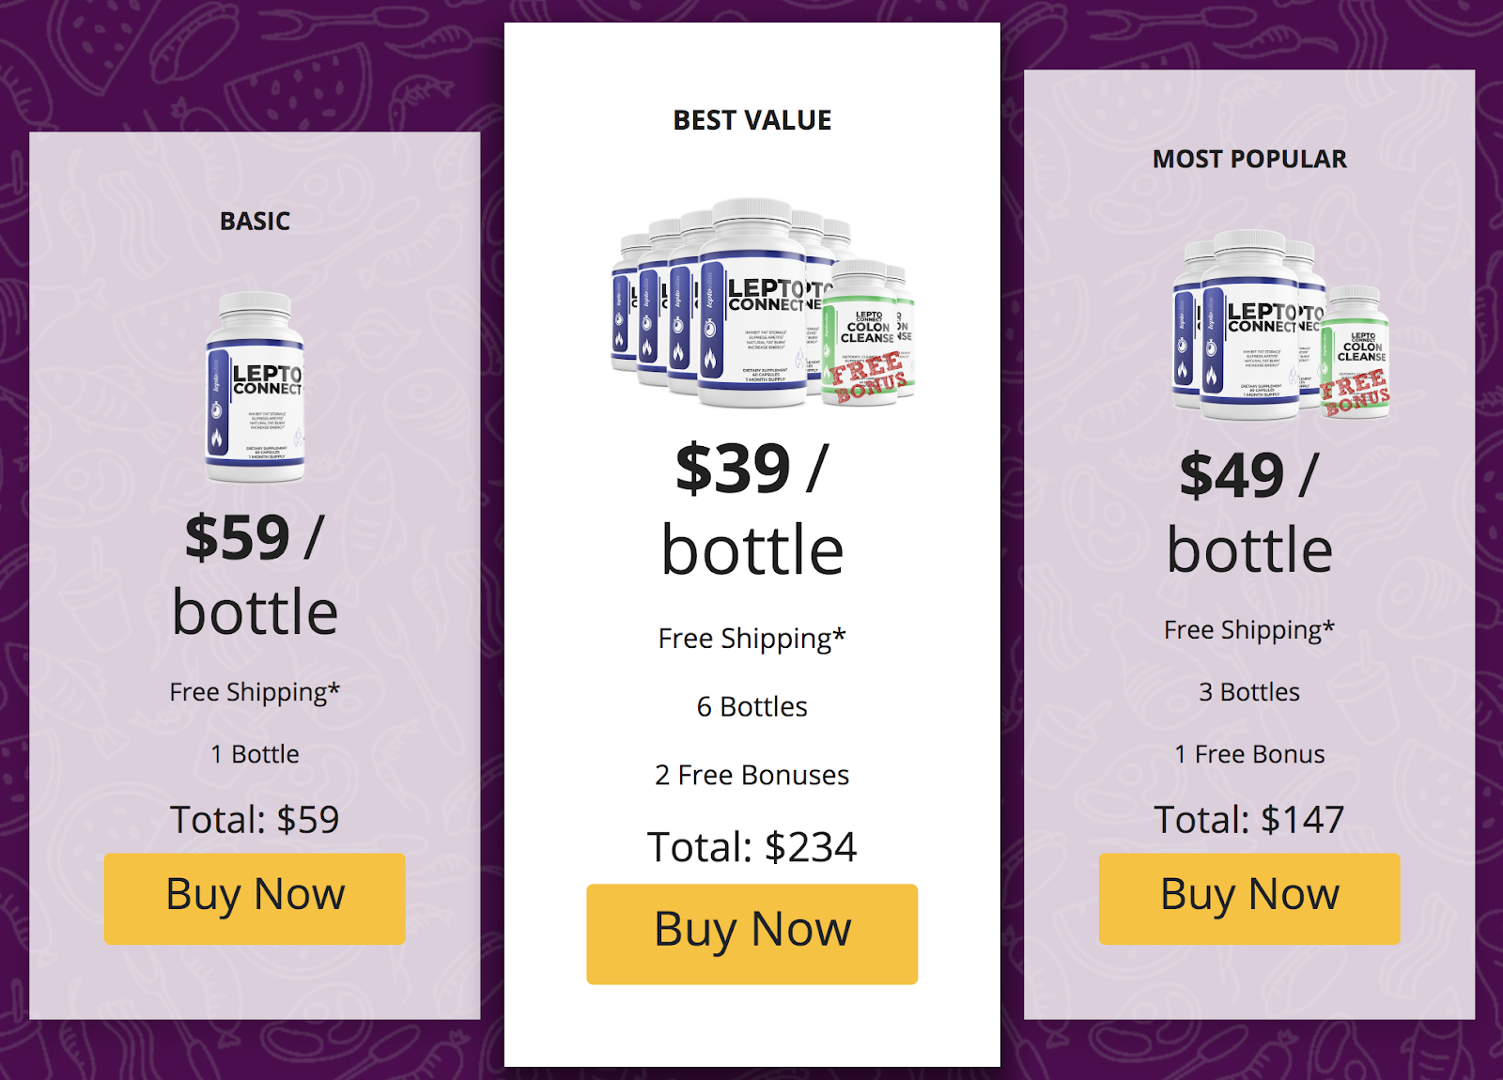Click the BASIC plan heading
The width and height of the screenshot is (1503, 1080).
(x=255, y=222)
